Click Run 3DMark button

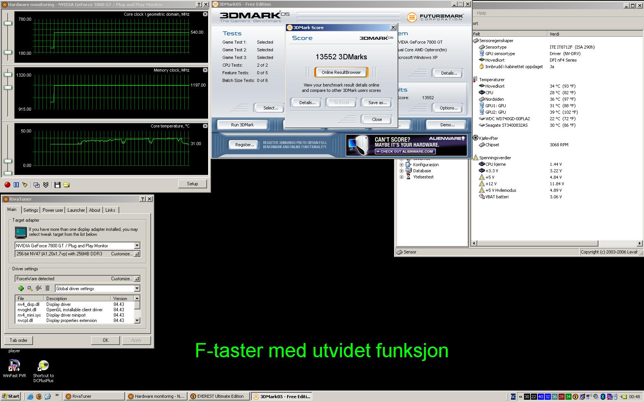point(243,125)
